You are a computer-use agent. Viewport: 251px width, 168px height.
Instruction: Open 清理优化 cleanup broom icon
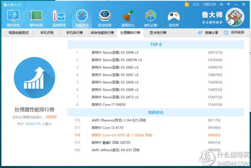pyautogui.click(x=128, y=18)
